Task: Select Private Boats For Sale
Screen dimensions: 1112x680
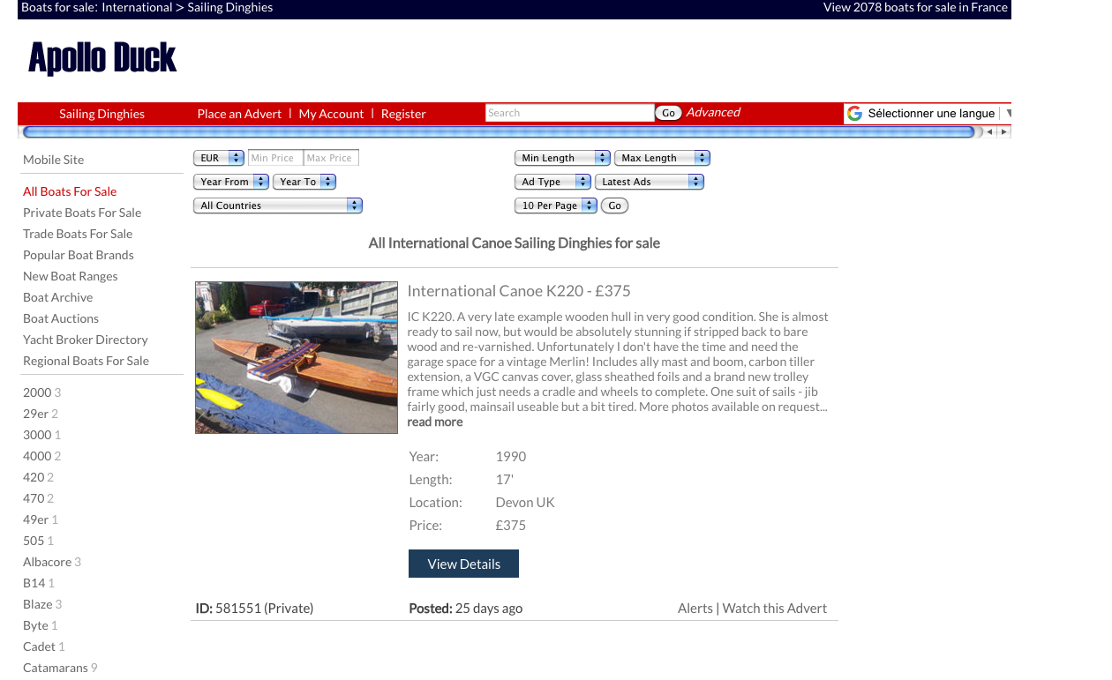Action: [82, 213]
